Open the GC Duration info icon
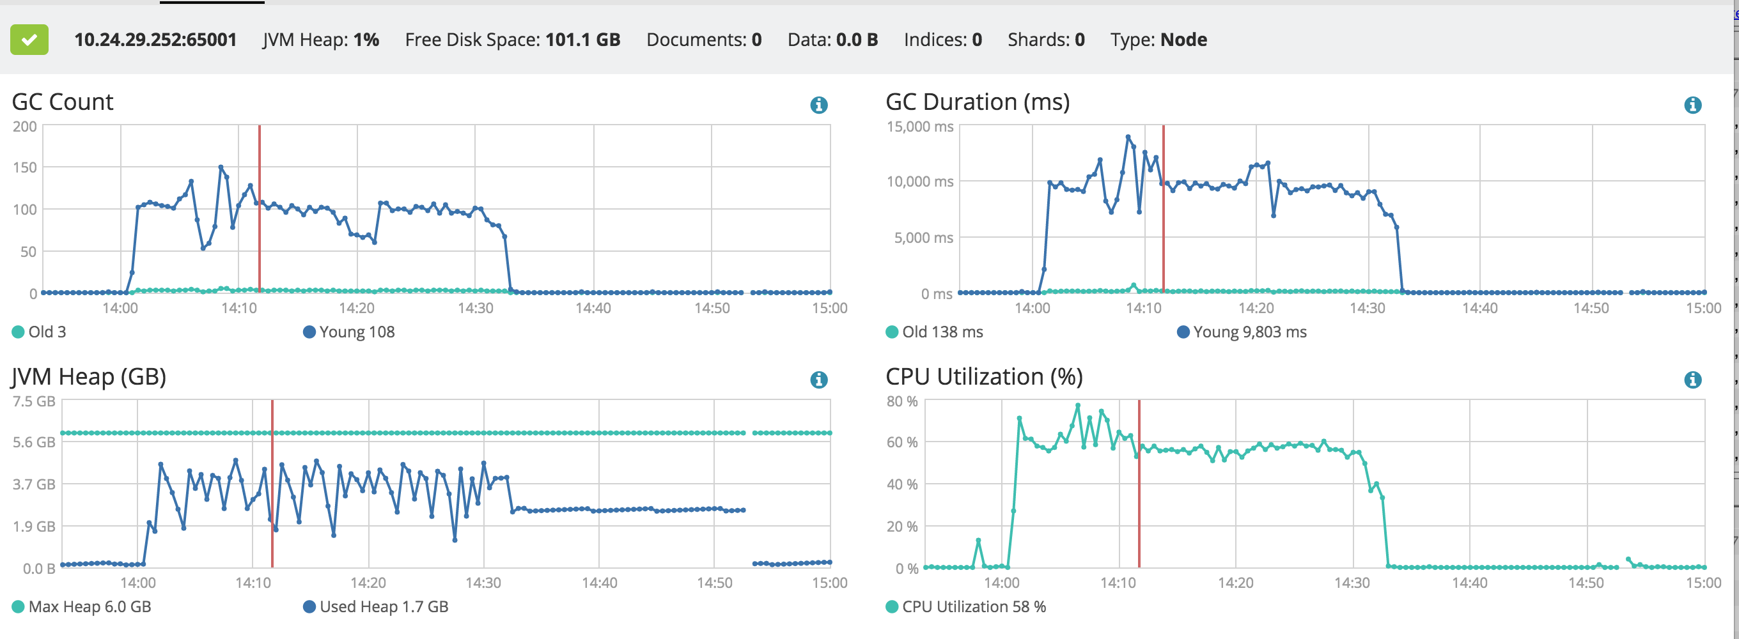The height and width of the screenshot is (639, 1739). [1692, 105]
